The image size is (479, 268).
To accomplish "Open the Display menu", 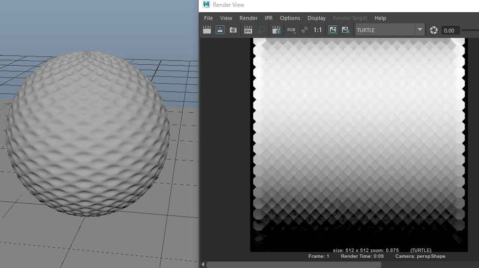I will [x=316, y=18].
